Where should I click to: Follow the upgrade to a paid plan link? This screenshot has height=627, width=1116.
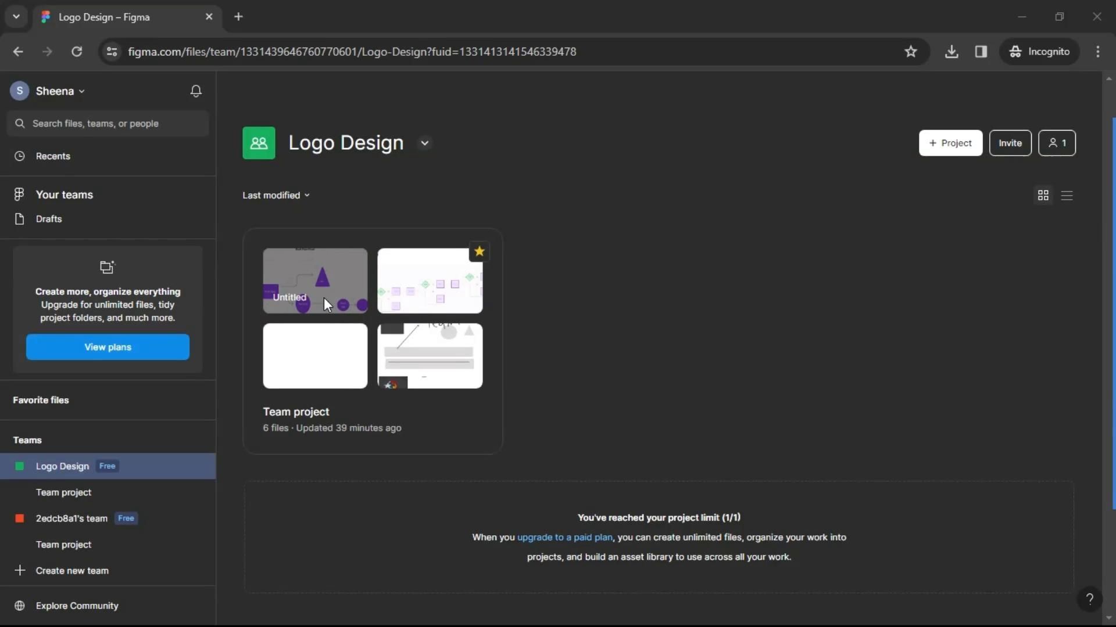coord(564,537)
